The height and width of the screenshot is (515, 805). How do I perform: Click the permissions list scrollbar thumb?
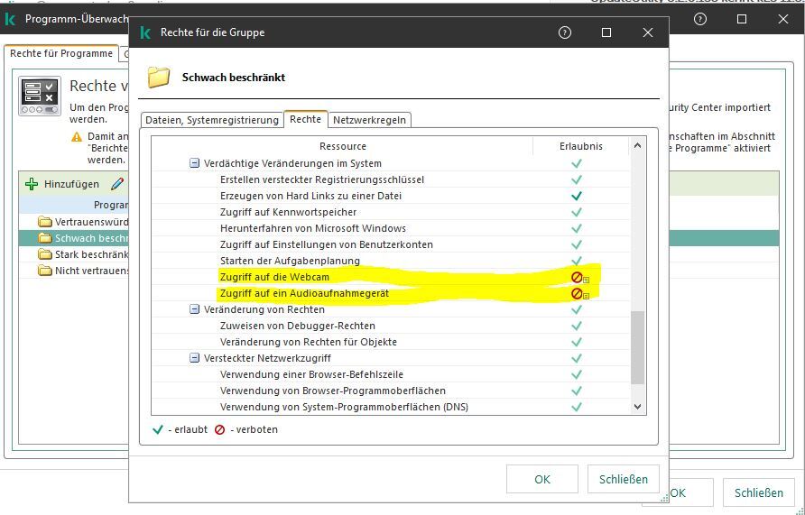pyautogui.click(x=637, y=346)
